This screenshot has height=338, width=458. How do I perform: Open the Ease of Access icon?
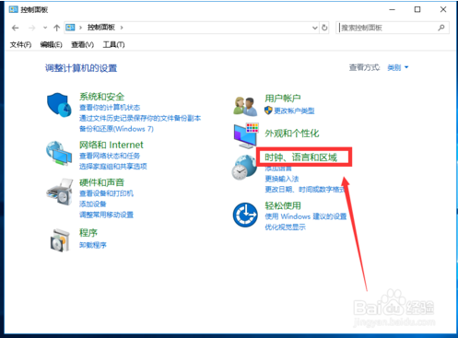pos(245,215)
